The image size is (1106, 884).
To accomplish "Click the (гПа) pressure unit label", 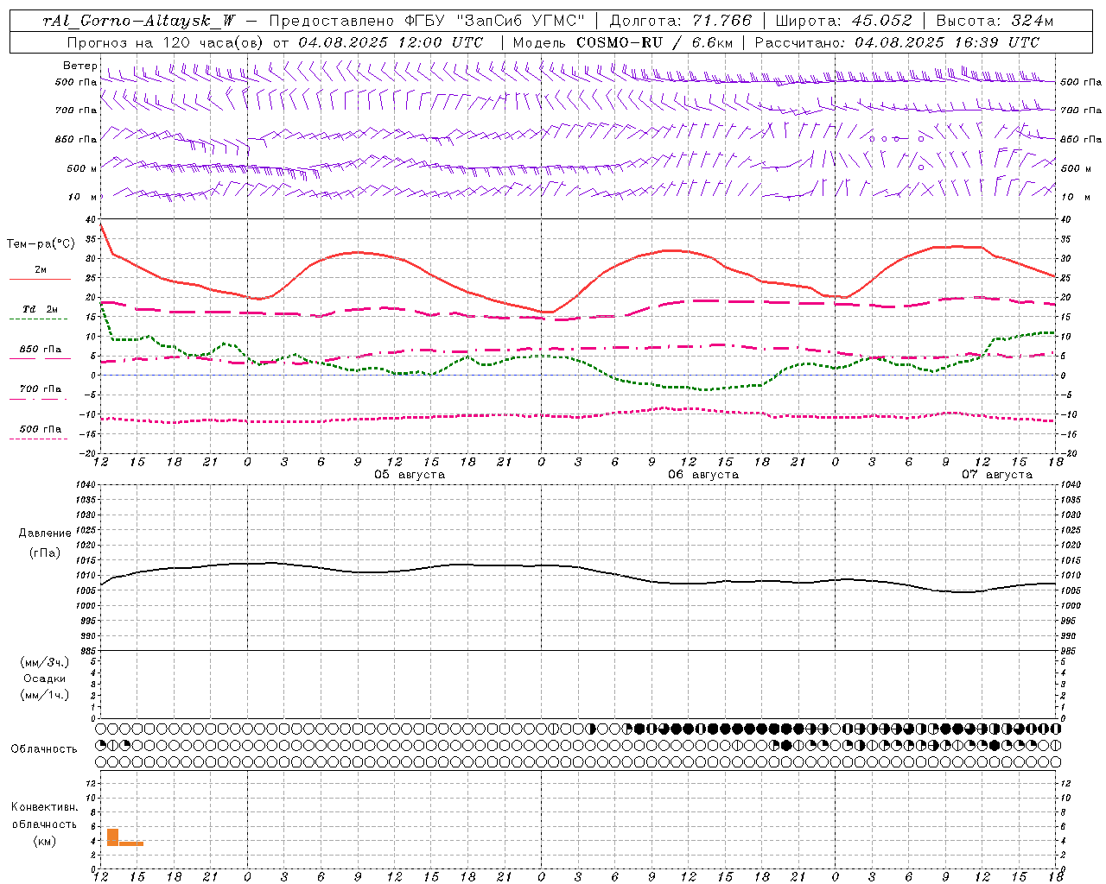I will (x=45, y=552).
